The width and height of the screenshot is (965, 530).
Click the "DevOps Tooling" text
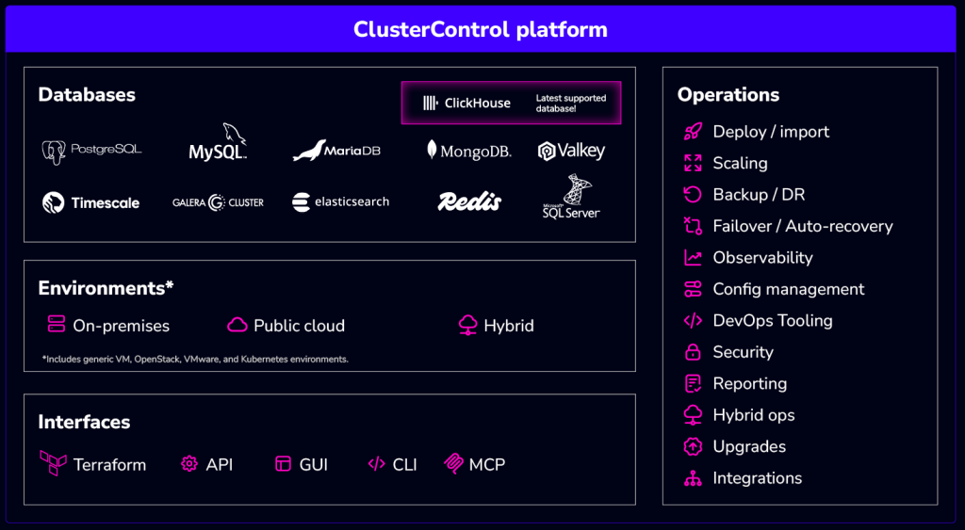pyautogui.click(x=773, y=320)
